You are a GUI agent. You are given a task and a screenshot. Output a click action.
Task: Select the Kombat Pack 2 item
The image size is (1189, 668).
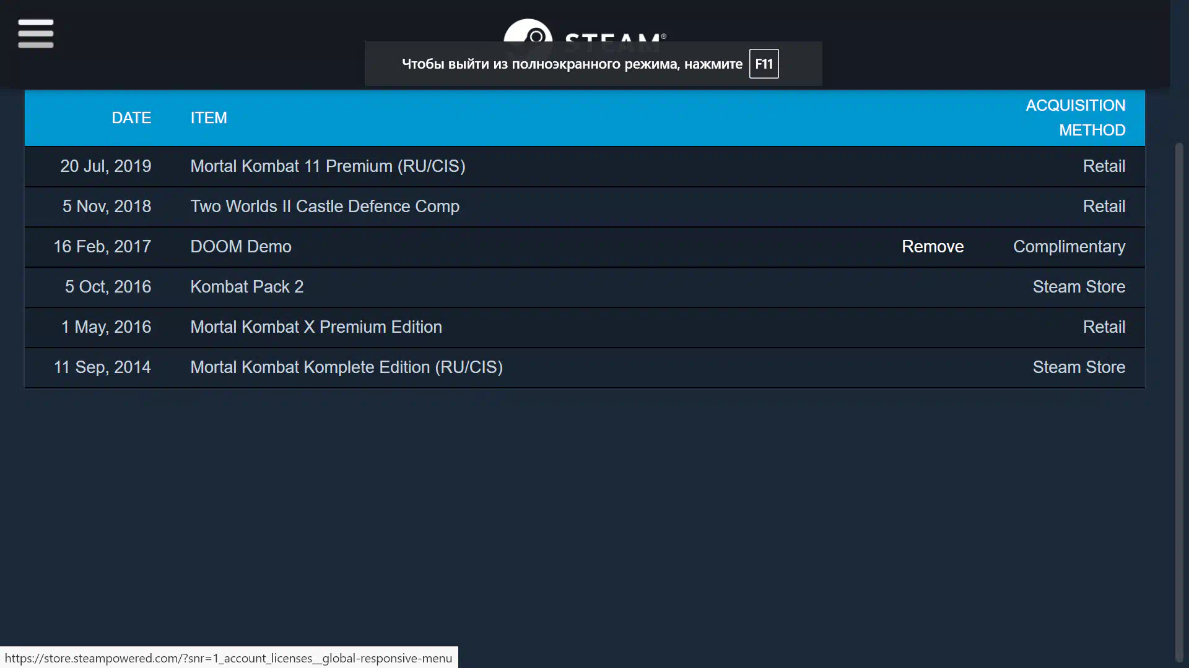pyautogui.click(x=246, y=287)
